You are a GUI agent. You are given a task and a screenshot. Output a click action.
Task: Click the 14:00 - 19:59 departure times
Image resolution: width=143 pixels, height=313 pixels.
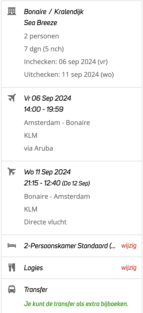point(44,109)
